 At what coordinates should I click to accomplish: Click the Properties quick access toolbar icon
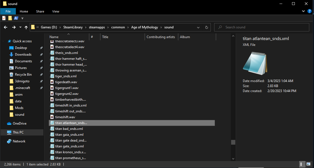(4, 18)
